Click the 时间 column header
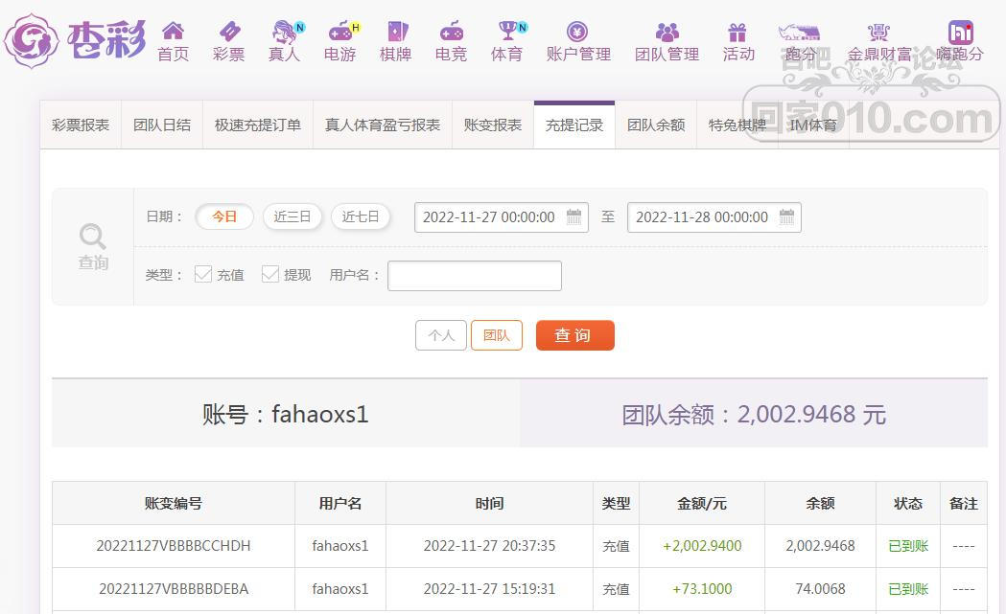 pyautogui.click(x=489, y=504)
